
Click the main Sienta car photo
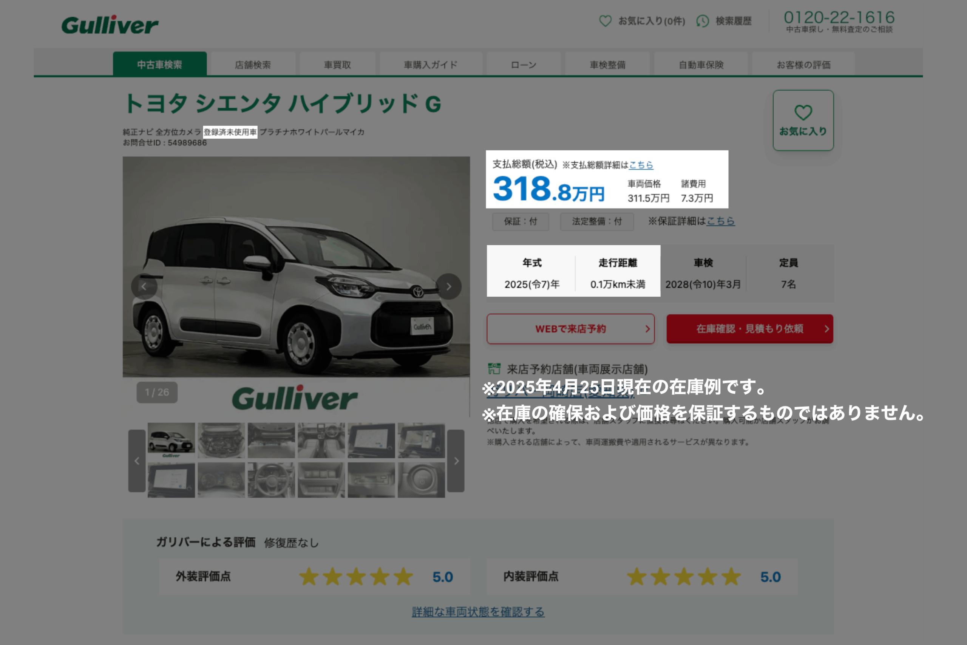296,266
